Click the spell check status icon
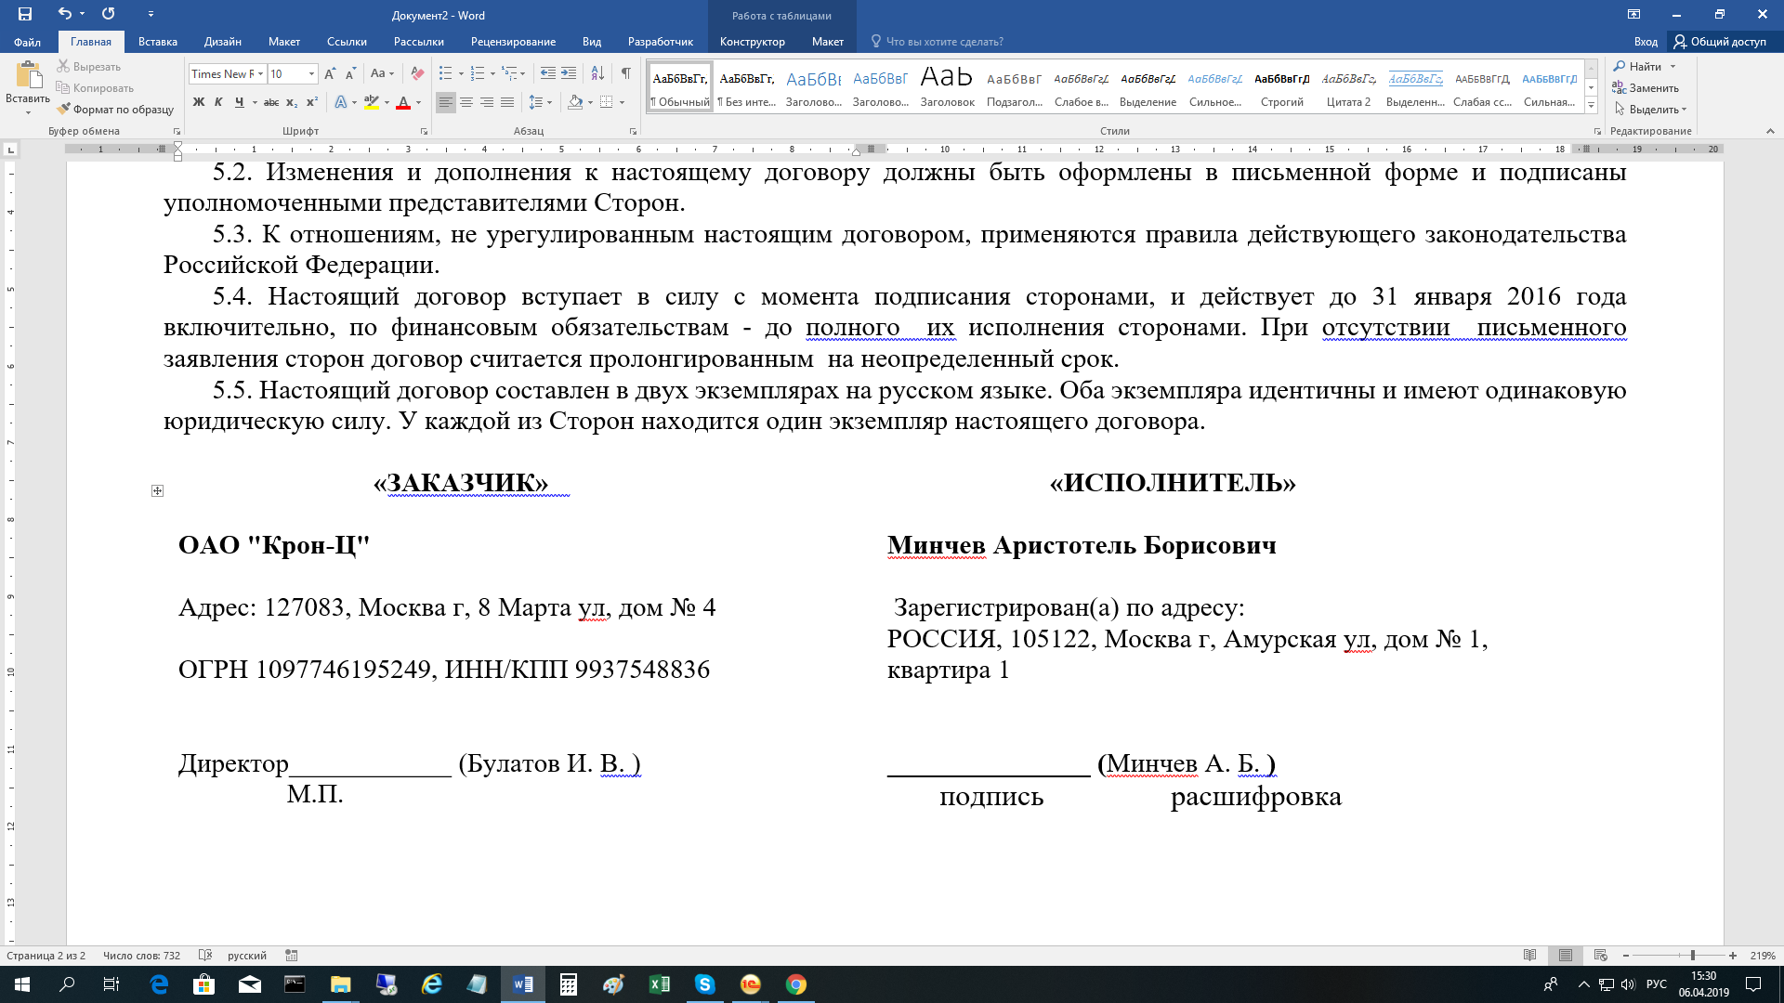The image size is (1784, 1003). pos(205,956)
